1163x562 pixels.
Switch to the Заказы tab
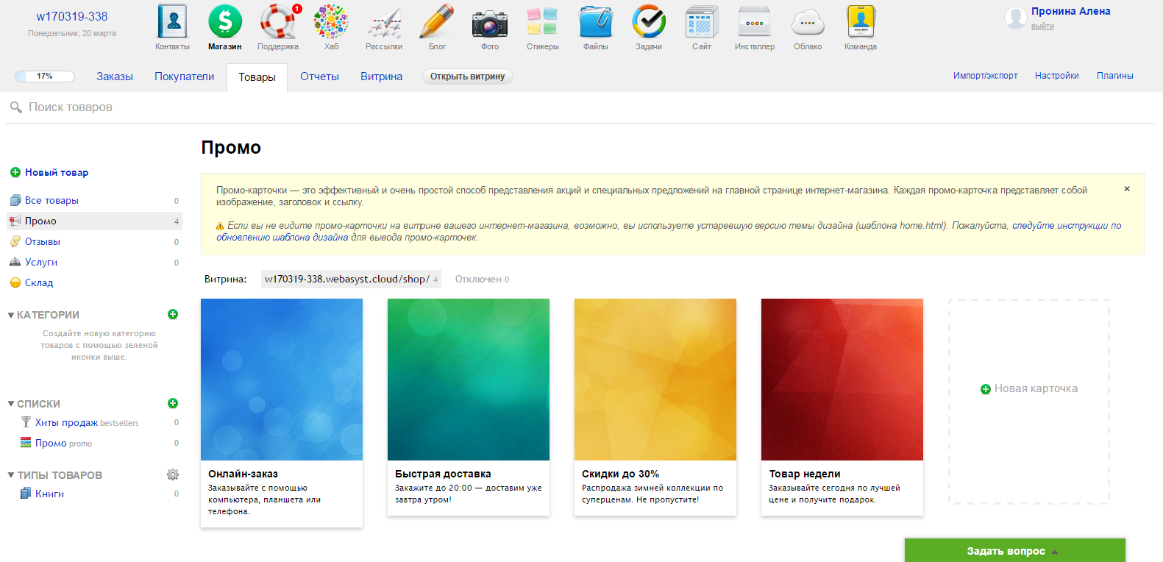[115, 77]
